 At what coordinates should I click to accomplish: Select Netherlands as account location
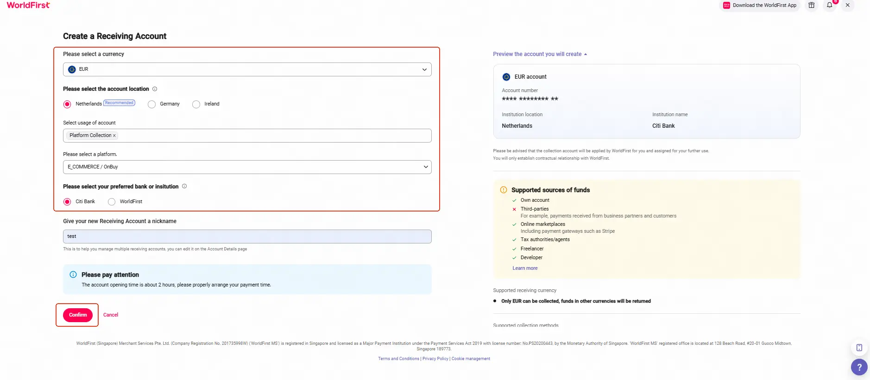click(x=68, y=104)
